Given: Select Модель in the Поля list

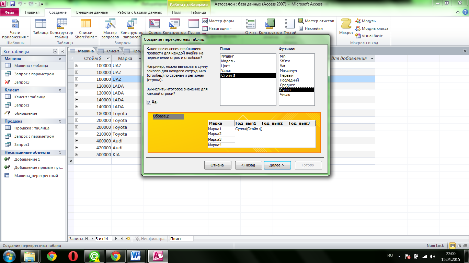Looking at the screenshot, I should [248, 61].
